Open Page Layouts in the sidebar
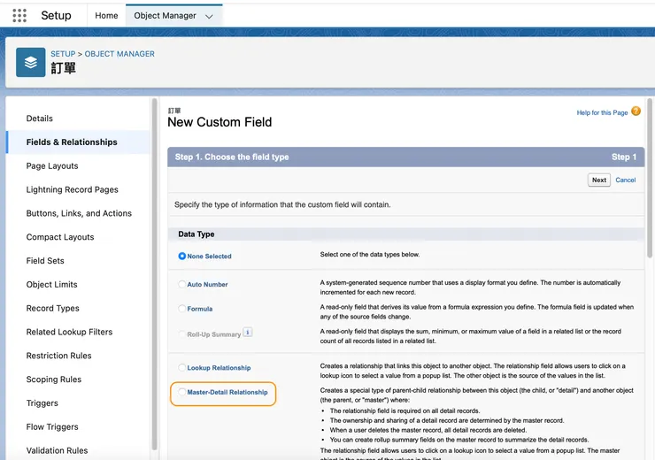The width and height of the screenshot is (655, 460). click(52, 166)
